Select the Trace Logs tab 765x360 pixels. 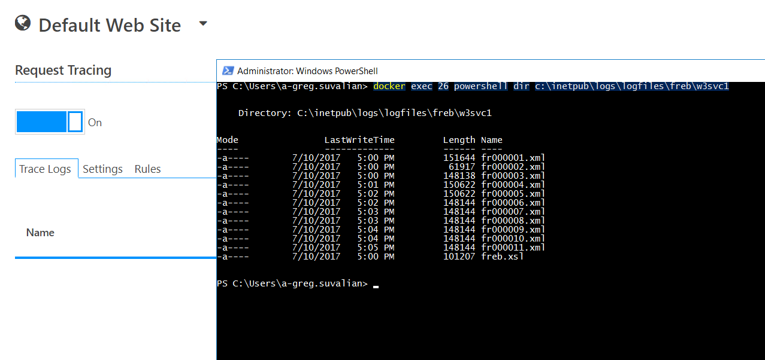point(46,169)
